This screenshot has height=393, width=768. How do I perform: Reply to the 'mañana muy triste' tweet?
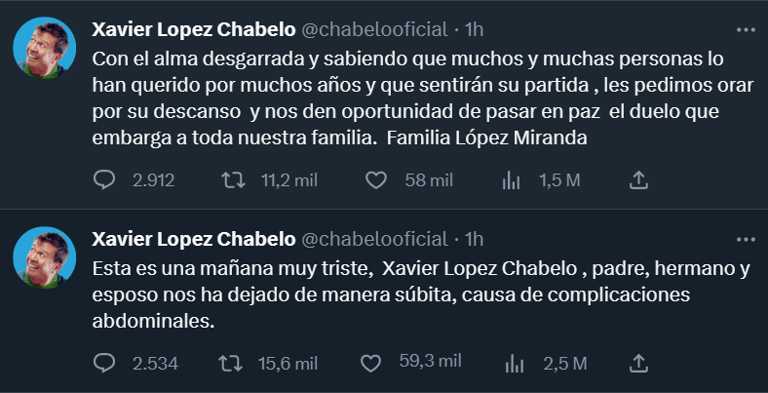coord(104,363)
